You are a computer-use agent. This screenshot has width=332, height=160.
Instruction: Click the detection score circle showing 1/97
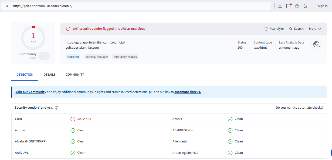(x=33, y=38)
